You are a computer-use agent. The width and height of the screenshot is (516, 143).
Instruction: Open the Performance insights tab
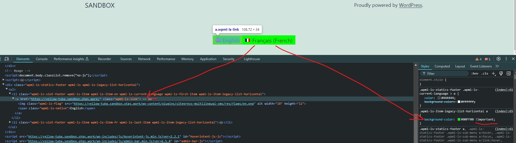click(x=71, y=59)
